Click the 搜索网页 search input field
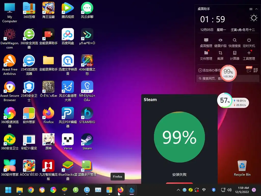 click(228, 78)
